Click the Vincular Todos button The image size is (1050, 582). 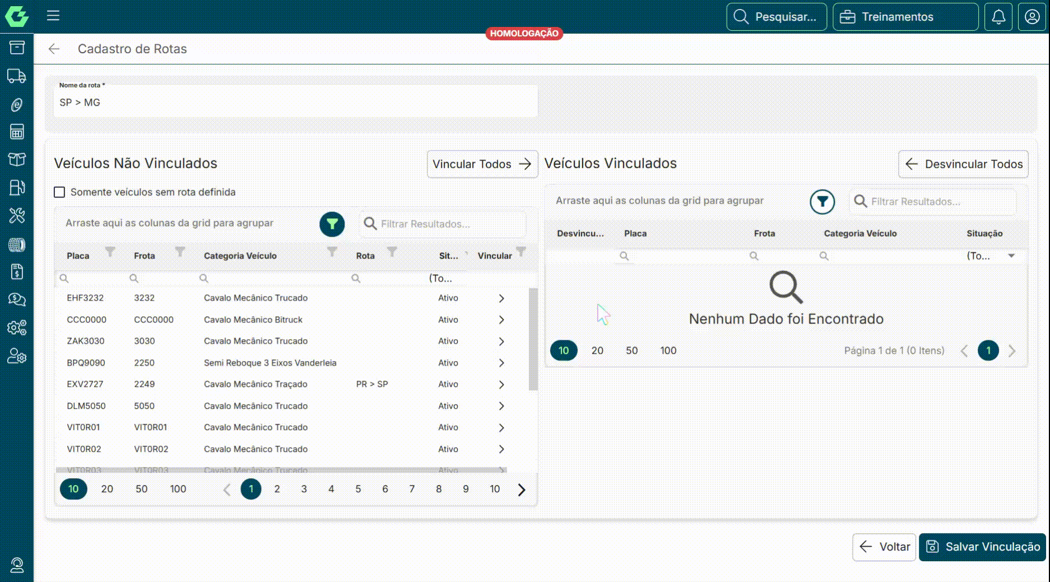pos(482,164)
